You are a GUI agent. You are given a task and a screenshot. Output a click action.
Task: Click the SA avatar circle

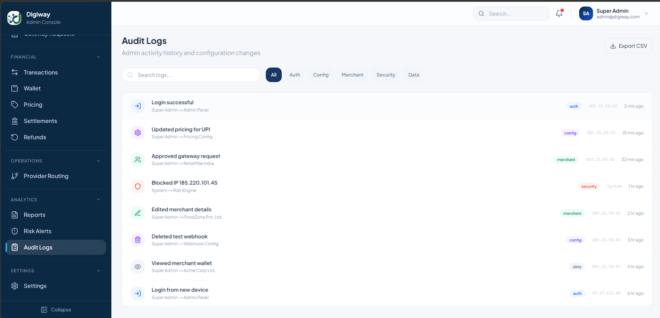[x=586, y=14]
